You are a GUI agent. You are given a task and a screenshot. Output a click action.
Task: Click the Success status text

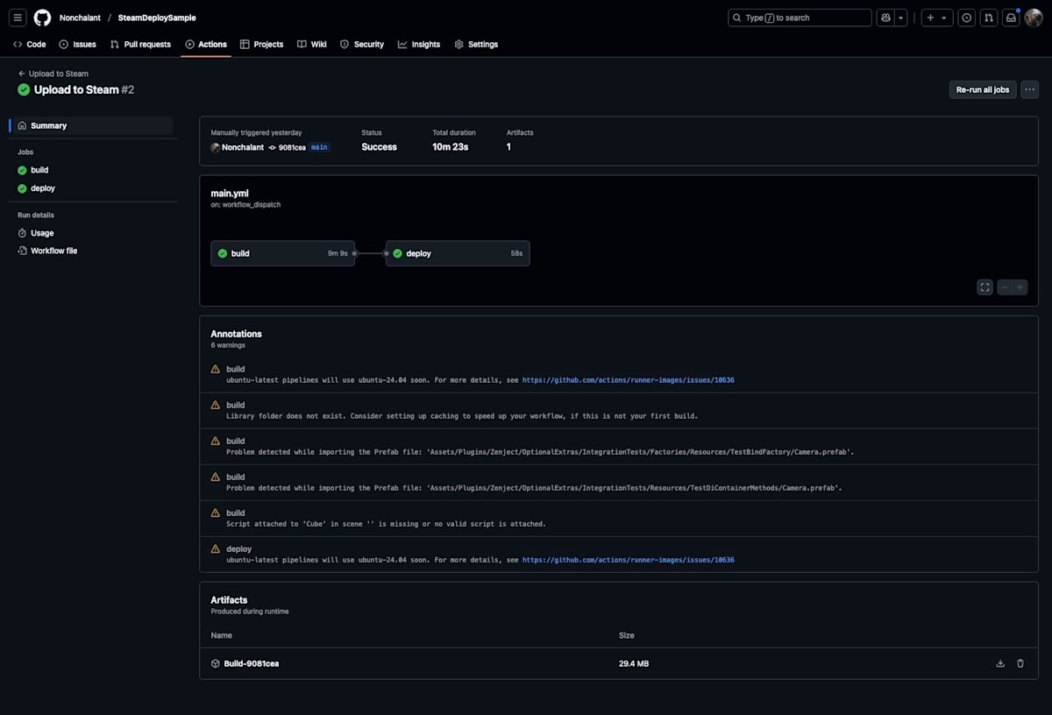(379, 147)
